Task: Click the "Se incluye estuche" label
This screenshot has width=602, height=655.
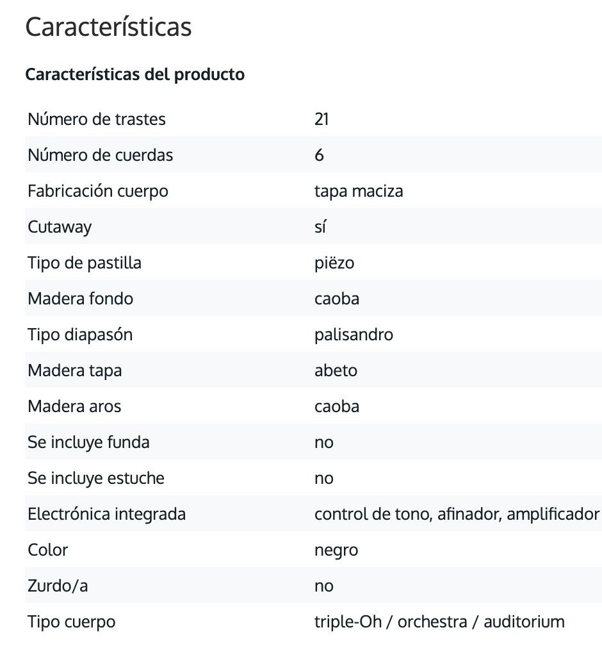Action: (x=96, y=478)
